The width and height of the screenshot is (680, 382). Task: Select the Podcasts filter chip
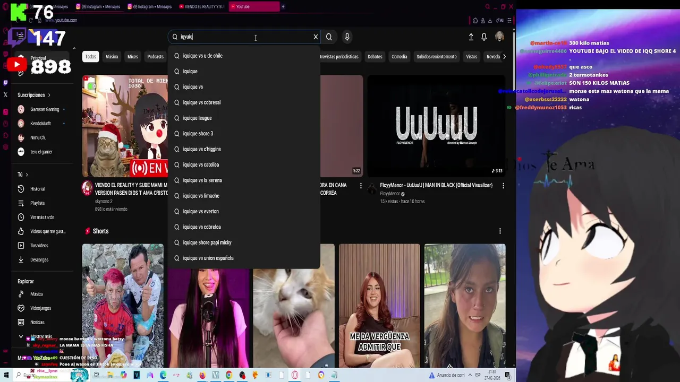155,57
